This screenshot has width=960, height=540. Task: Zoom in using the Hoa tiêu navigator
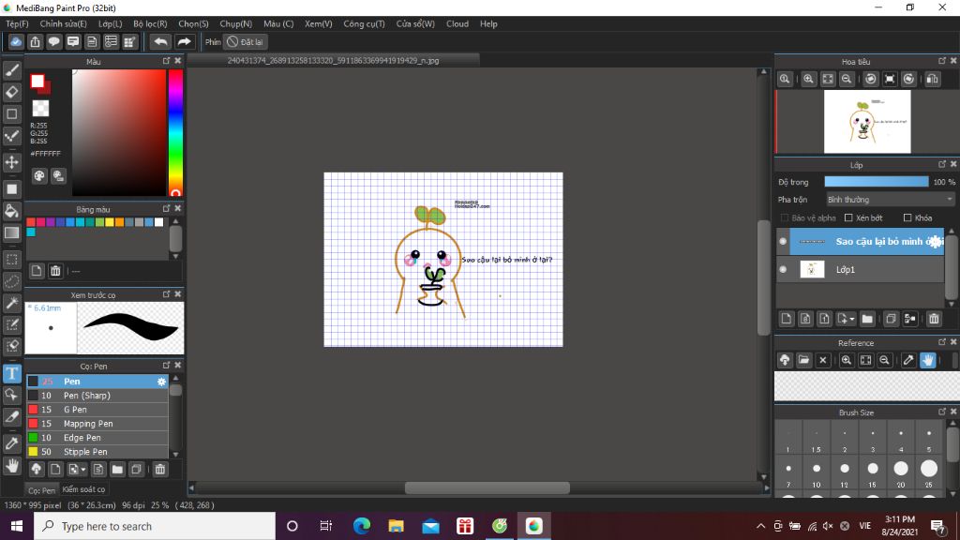click(x=808, y=79)
